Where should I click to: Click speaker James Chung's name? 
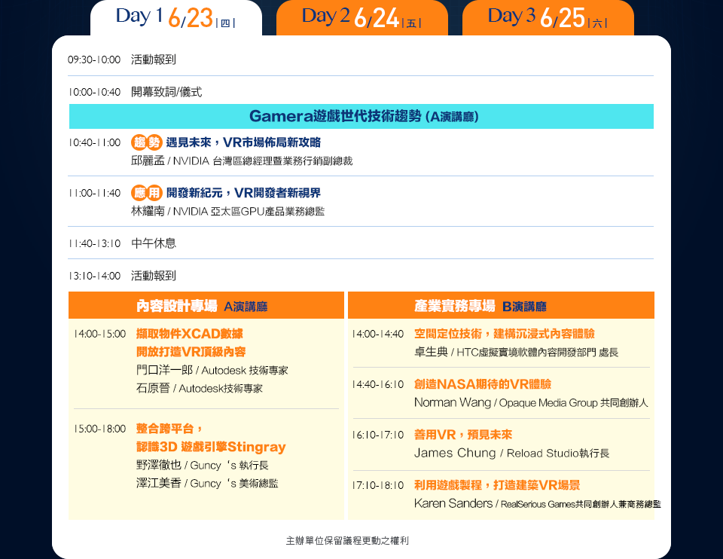(x=455, y=454)
